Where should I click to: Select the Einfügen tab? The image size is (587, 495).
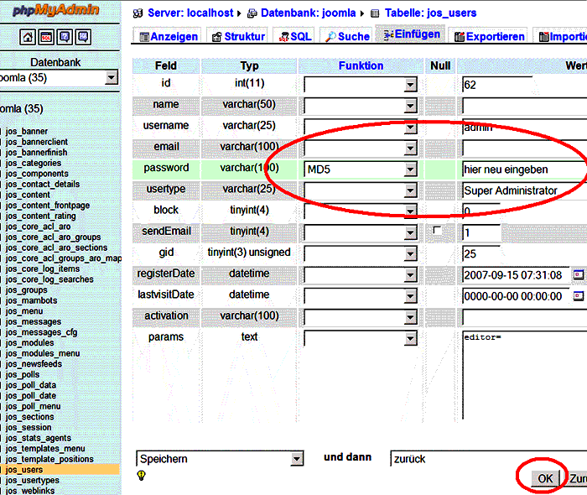[411, 34]
